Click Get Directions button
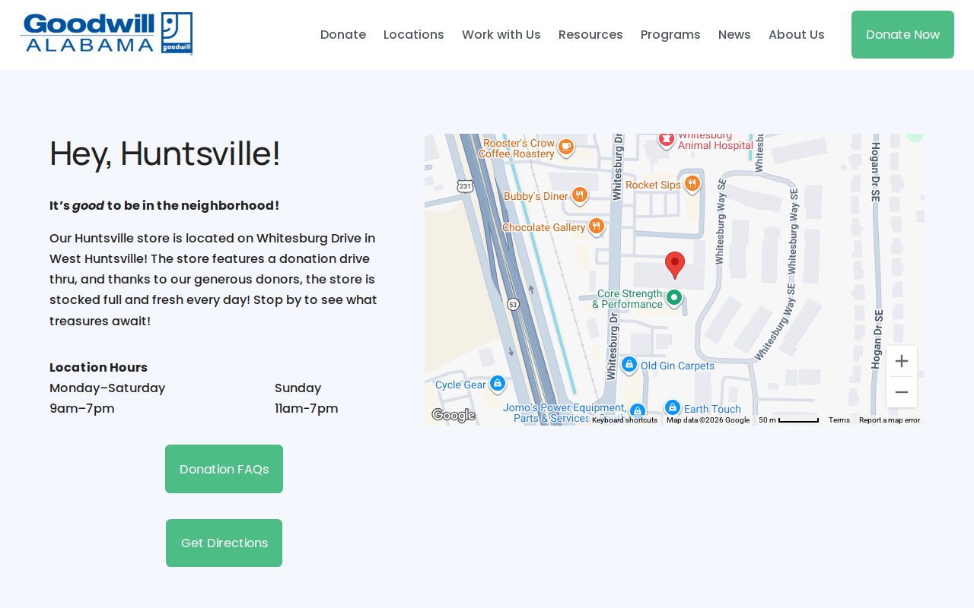This screenshot has width=974, height=608. [224, 543]
